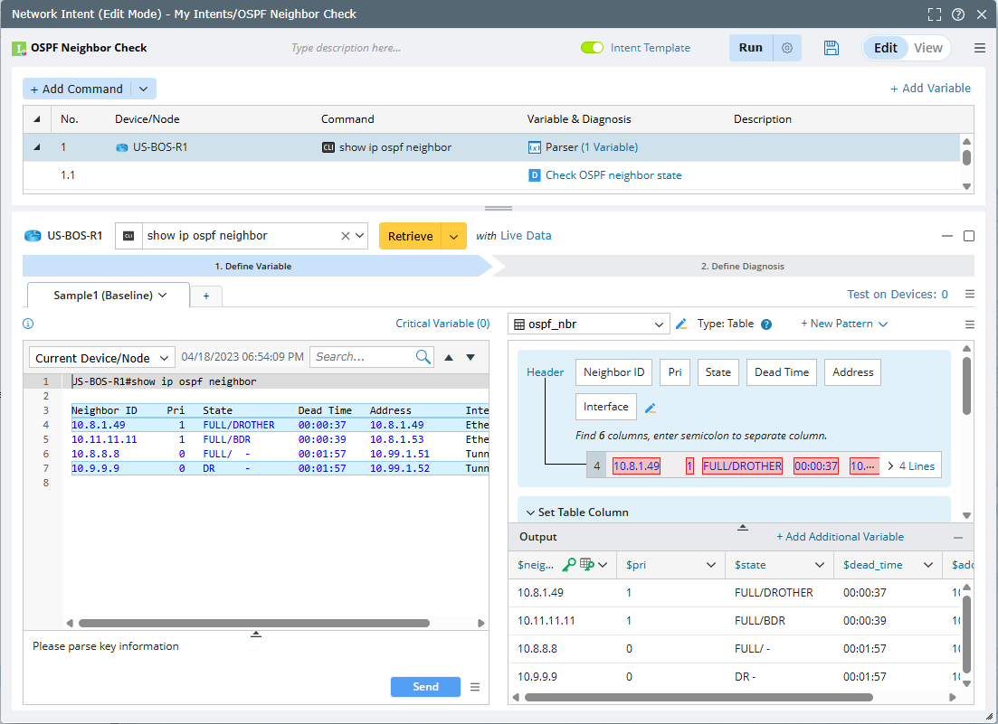The height and width of the screenshot is (724, 998).
Task: Click the Type Table help icon
Action: point(766,324)
